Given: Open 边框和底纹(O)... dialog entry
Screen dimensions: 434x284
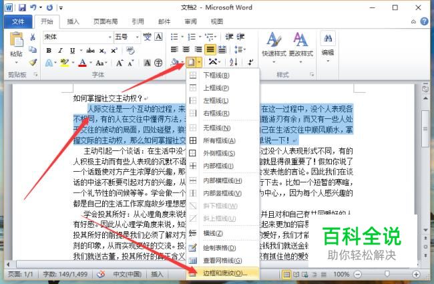Looking at the screenshot, I should [223, 273].
